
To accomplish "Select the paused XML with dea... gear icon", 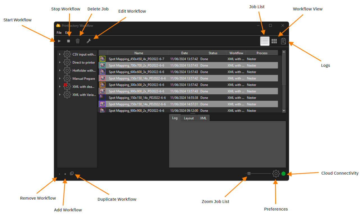I will coord(67,86).
